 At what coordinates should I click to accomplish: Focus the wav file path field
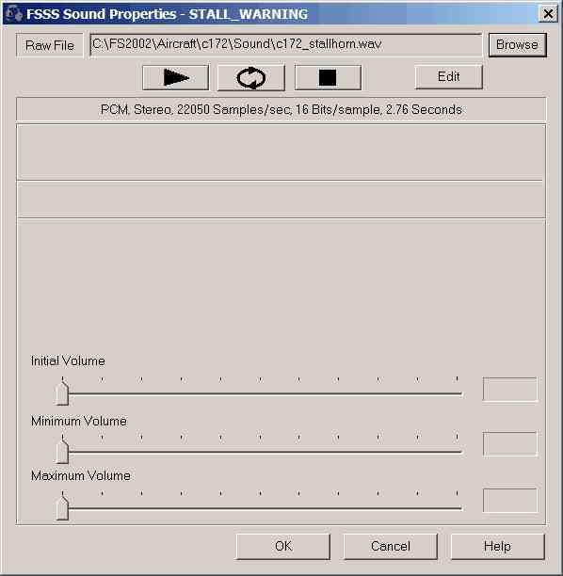(286, 44)
